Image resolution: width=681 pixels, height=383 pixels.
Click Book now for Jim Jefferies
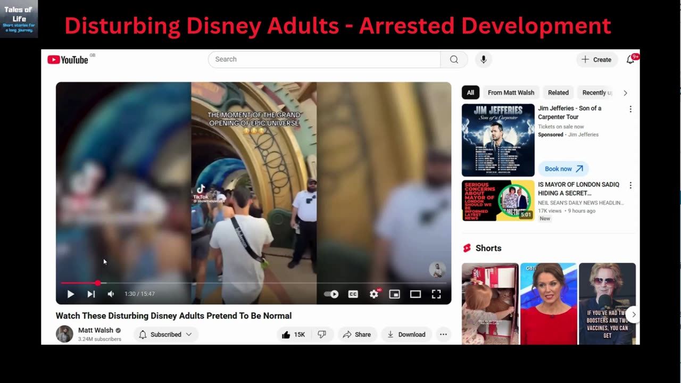[563, 169]
